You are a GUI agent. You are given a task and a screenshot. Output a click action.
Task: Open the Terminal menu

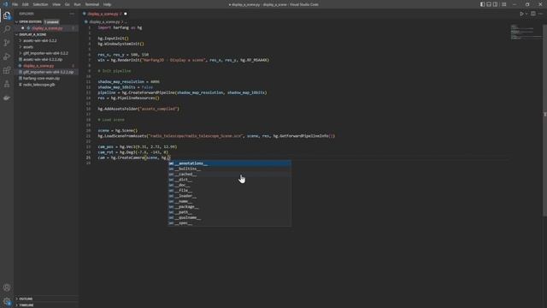[92, 4]
